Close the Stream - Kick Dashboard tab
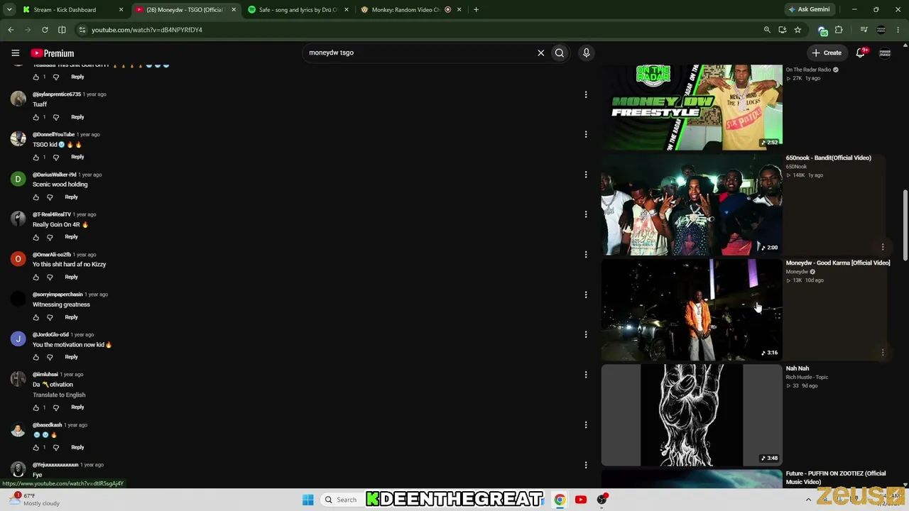 click(x=121, y=10)
